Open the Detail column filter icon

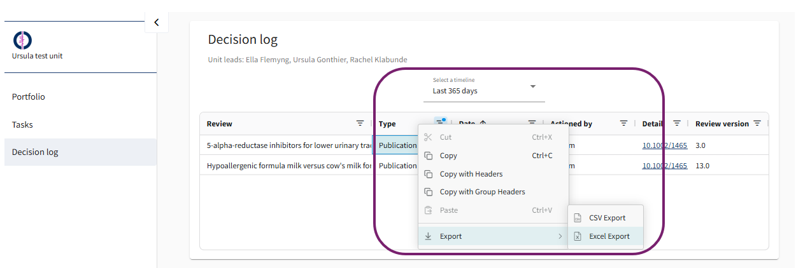677,124
